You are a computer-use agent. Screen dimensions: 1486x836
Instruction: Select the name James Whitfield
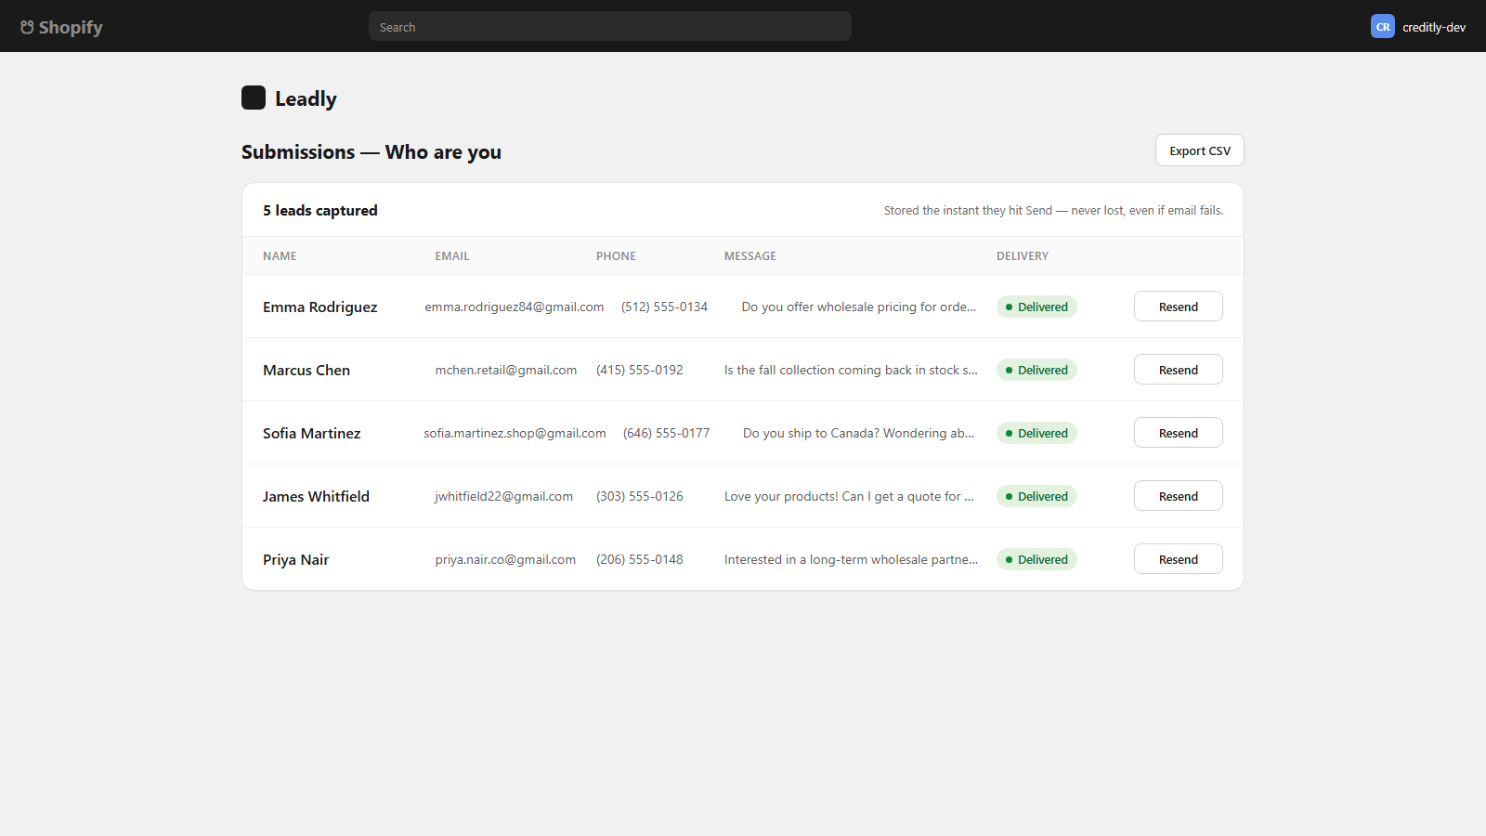point(316,497)
